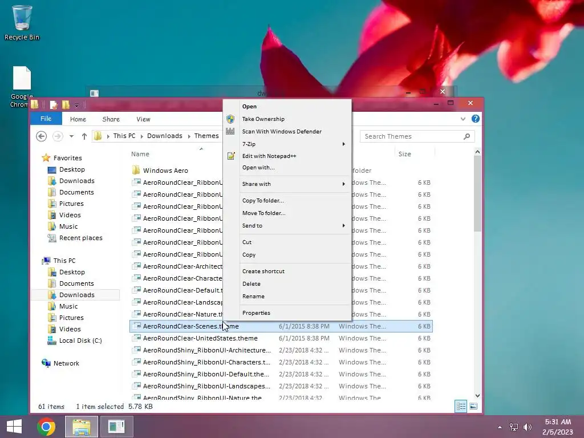Click the Size column header
Image resolution: width=584 pixels, height=438 pixels.
(404, 154)
